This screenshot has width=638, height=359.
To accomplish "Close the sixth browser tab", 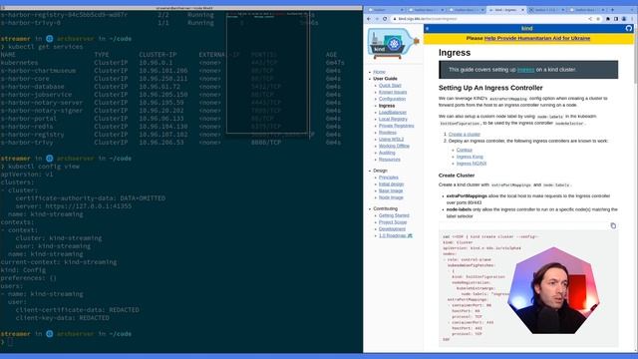I will coord(603,10).
